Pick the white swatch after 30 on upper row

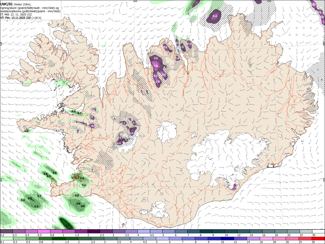click(318, 232)
